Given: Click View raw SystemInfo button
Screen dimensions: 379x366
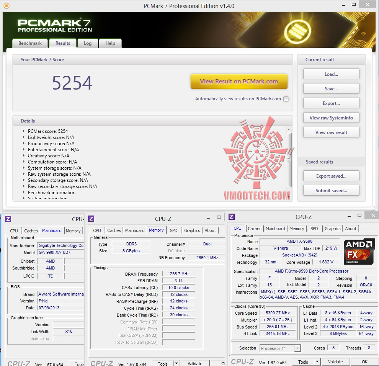Looking at the screenshot, I should click(331, 118).
